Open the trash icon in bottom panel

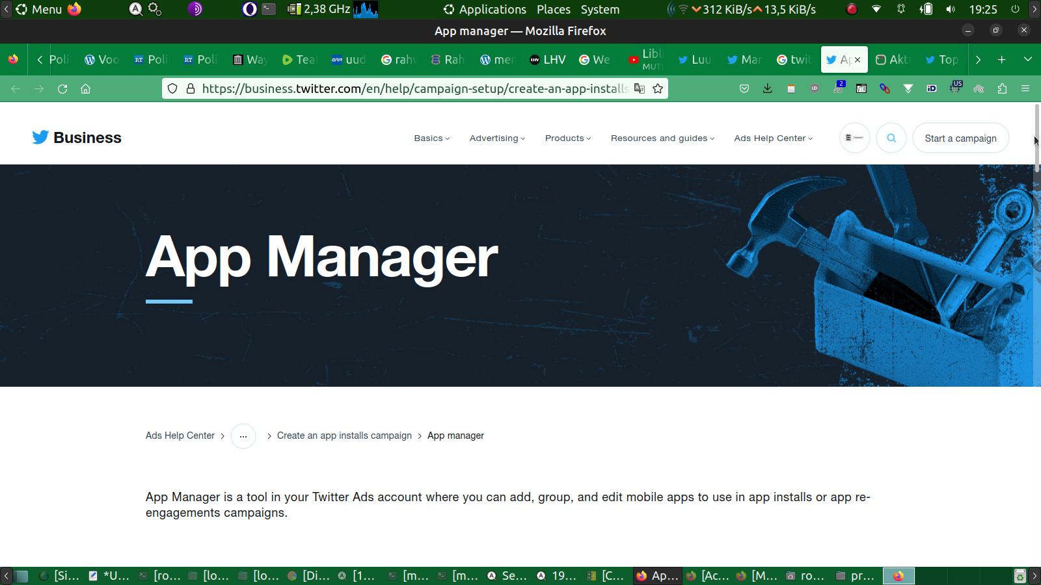[x=1020, y=576]
